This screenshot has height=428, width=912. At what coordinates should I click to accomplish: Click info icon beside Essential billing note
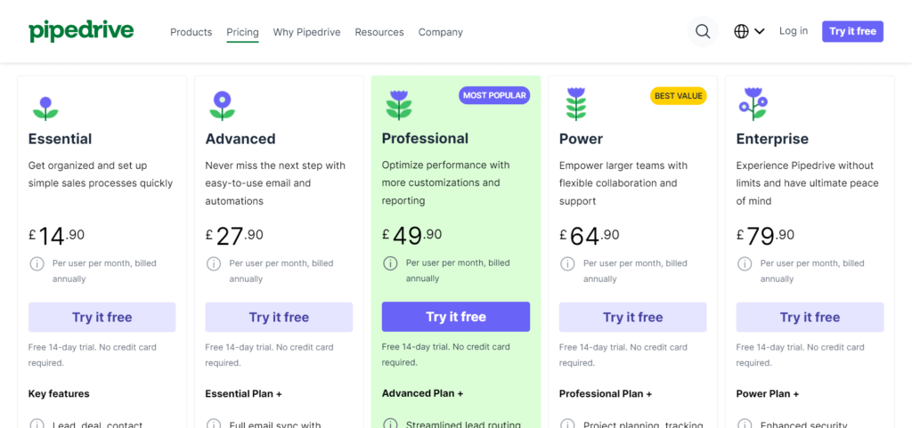[37, 263]
